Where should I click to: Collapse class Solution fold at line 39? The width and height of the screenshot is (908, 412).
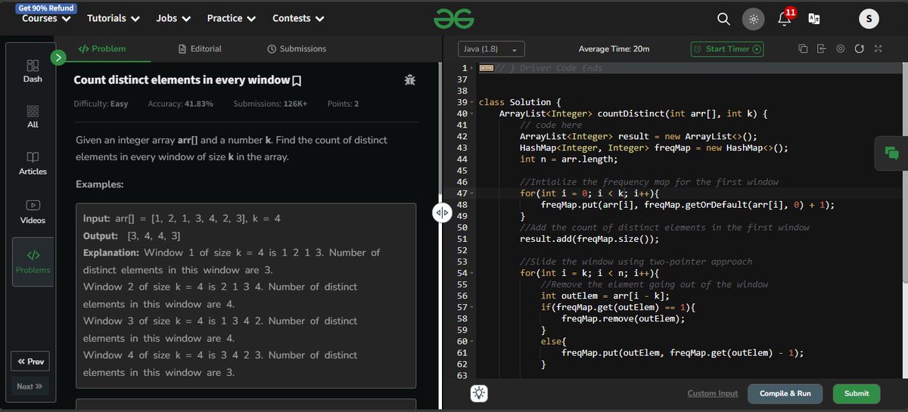(x=472, y=102)
